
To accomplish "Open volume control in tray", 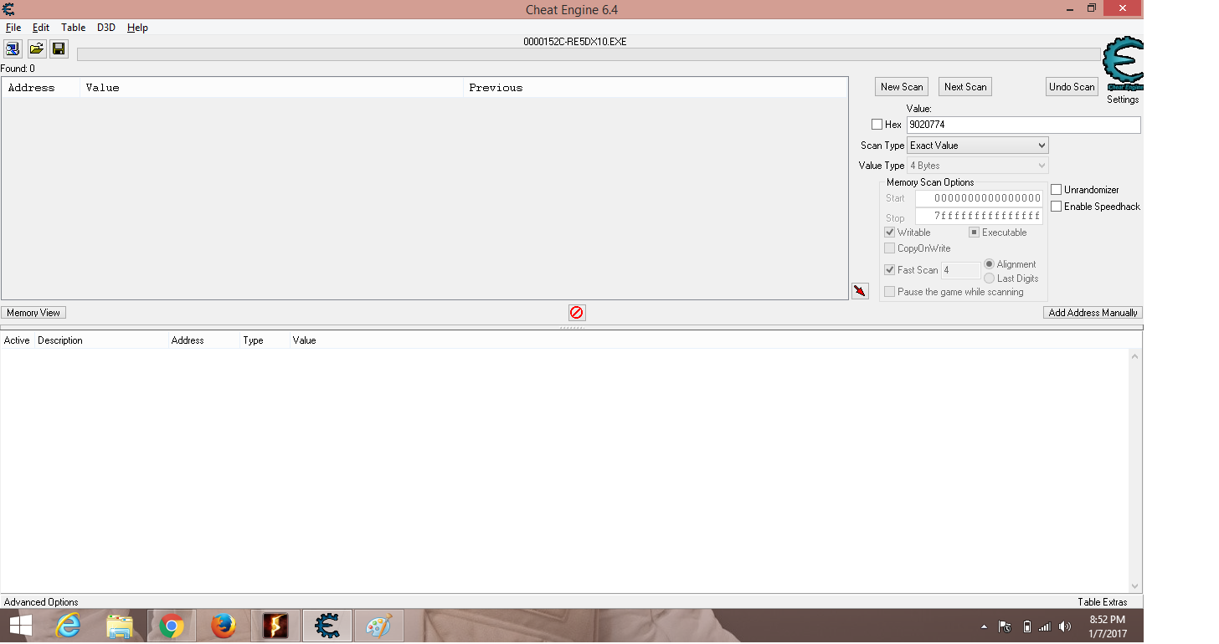I will click(1065, 626).
